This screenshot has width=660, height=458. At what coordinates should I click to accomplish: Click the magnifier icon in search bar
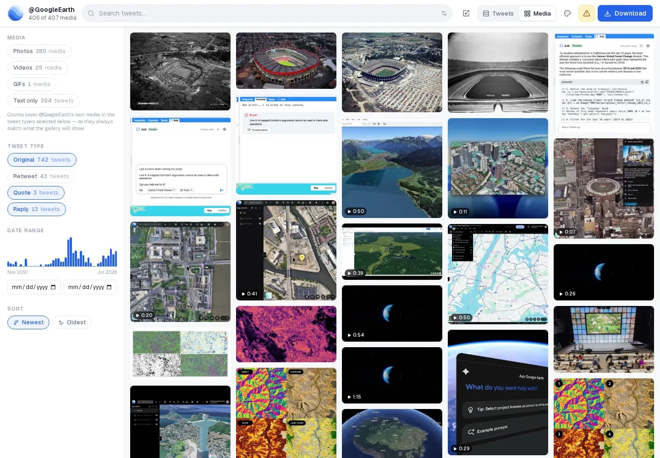click(x=91, y=13)
